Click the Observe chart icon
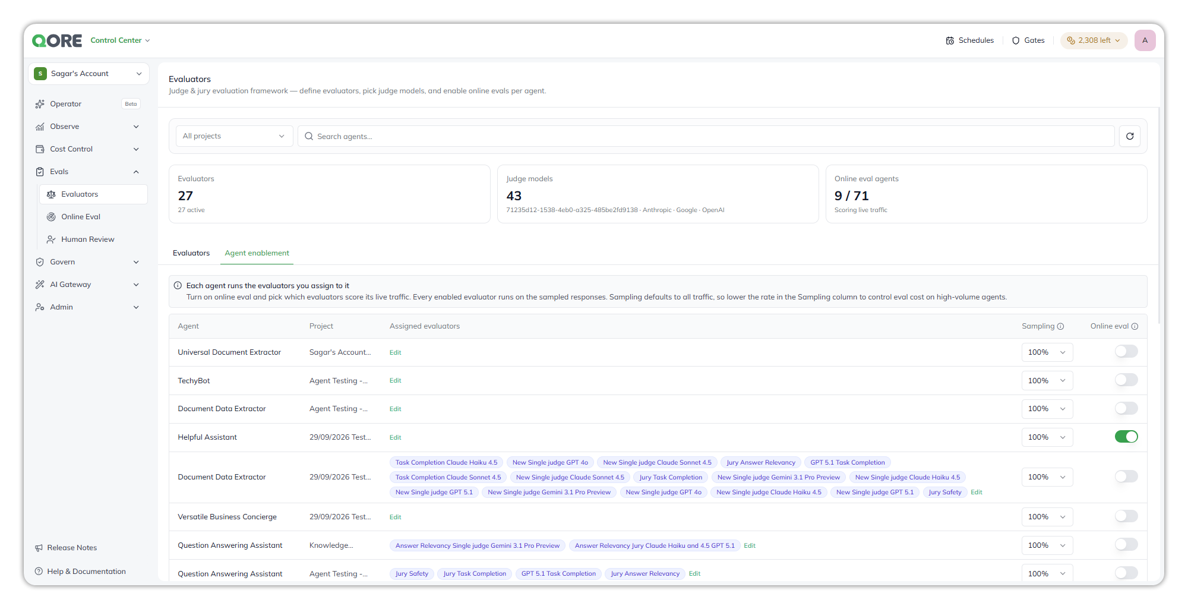The width and height of the screenshot is (1188, 609). pyautogui.click(x=40, y=127)
